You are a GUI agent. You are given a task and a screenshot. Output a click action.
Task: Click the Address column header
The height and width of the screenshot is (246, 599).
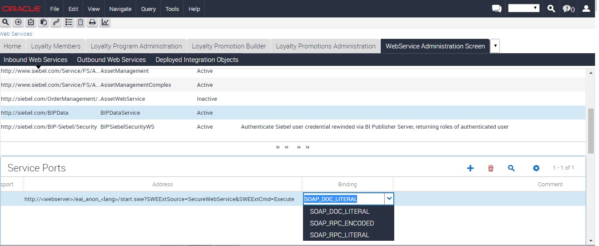pos(163,184)
